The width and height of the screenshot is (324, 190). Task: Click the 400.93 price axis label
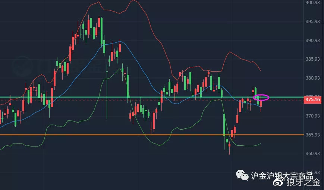312,3
